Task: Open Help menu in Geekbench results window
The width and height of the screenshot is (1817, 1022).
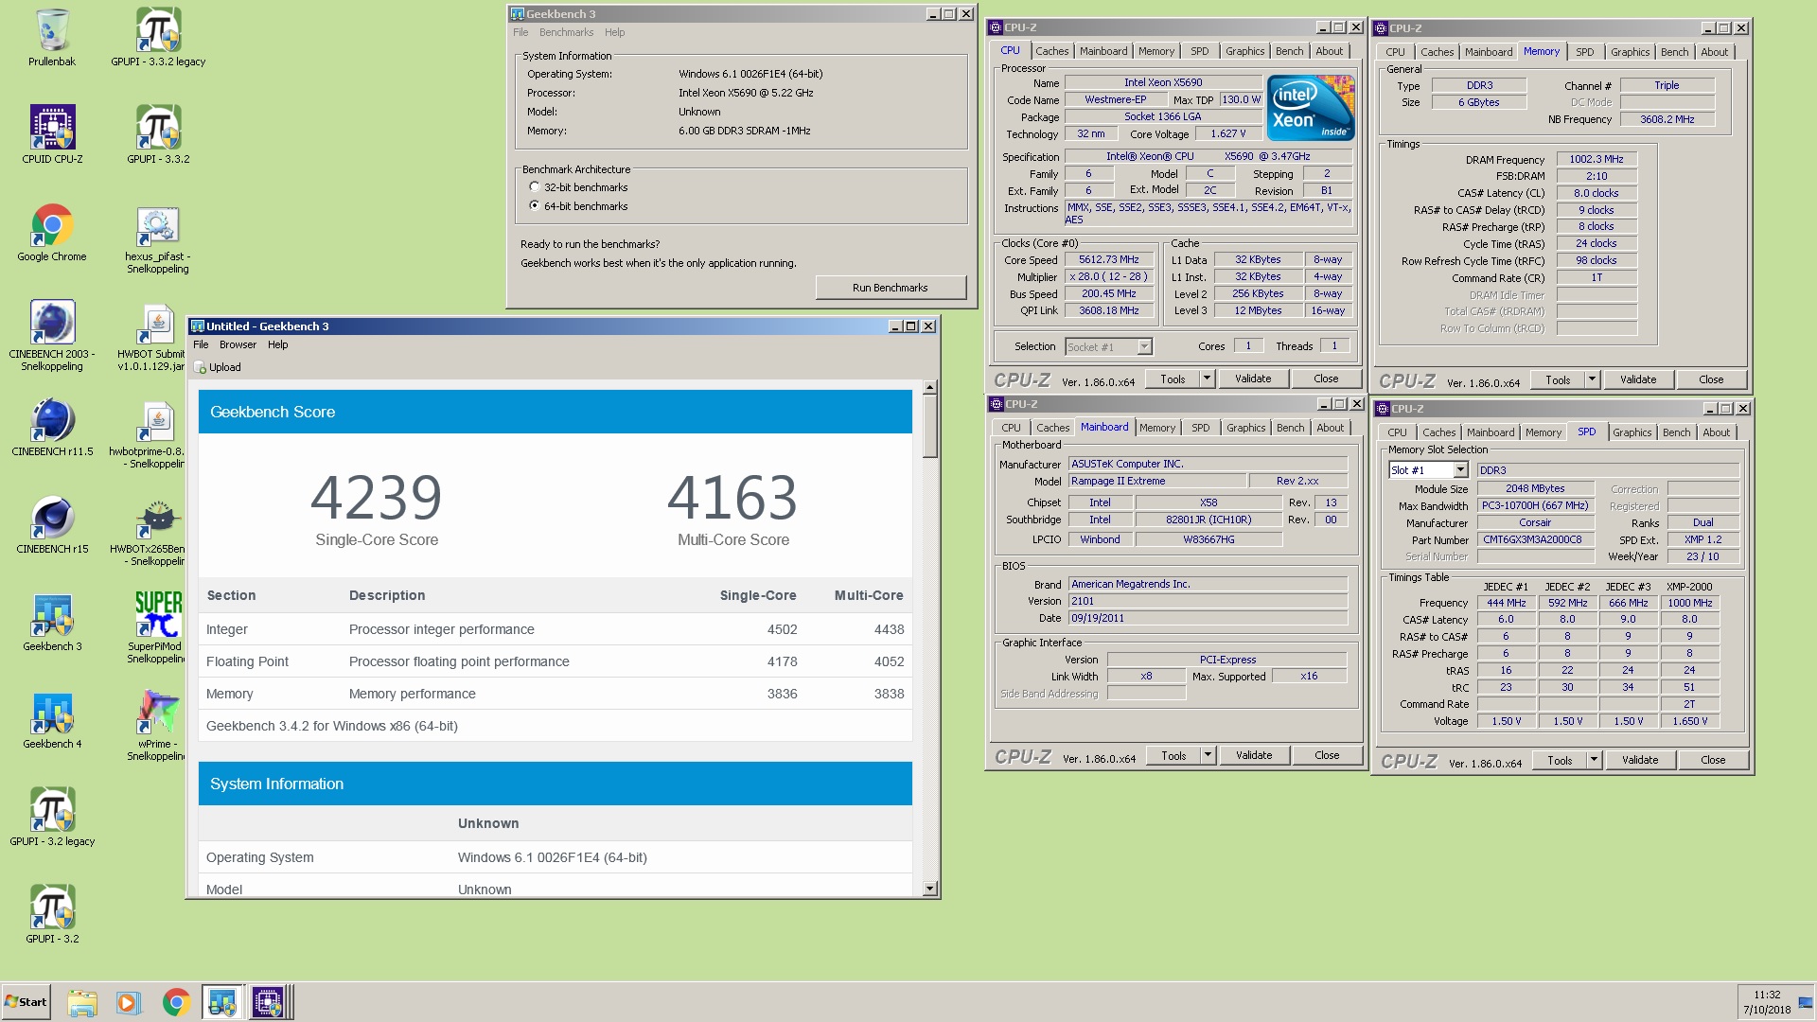Action: pyautogui.click(x=277, y=344)
